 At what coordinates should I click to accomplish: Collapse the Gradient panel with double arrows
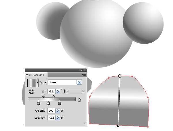click(x=81, y=71)
